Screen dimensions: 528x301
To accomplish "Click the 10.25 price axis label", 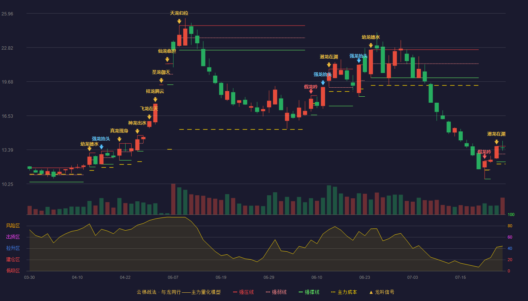I will point(7,184).
